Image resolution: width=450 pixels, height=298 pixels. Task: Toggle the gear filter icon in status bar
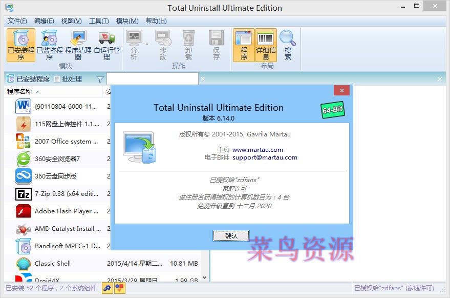[108, 288]
